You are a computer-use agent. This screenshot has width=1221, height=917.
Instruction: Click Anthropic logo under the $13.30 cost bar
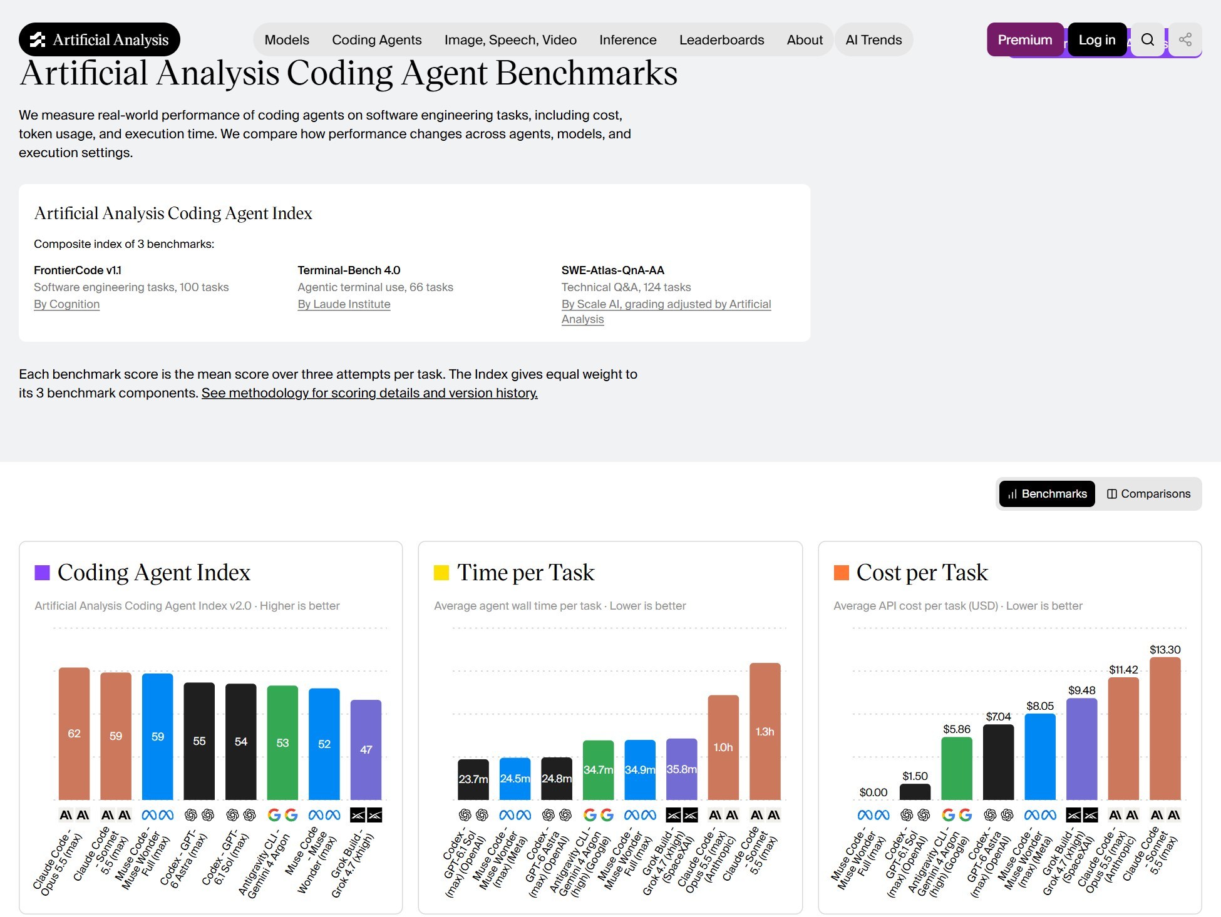coord(1165,815)
